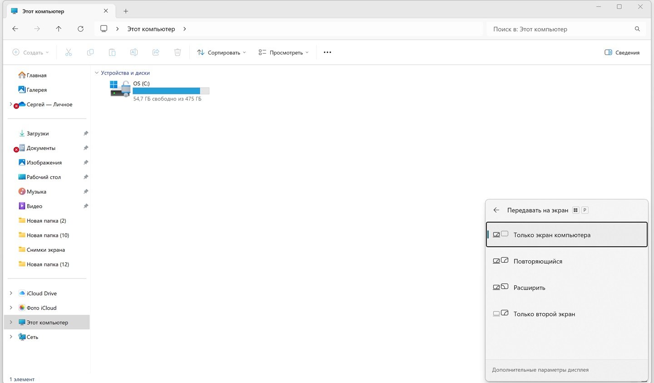The image size is (654, 383).
Task: Open the three-dots more options menu
Action: (x=327, y=52)
